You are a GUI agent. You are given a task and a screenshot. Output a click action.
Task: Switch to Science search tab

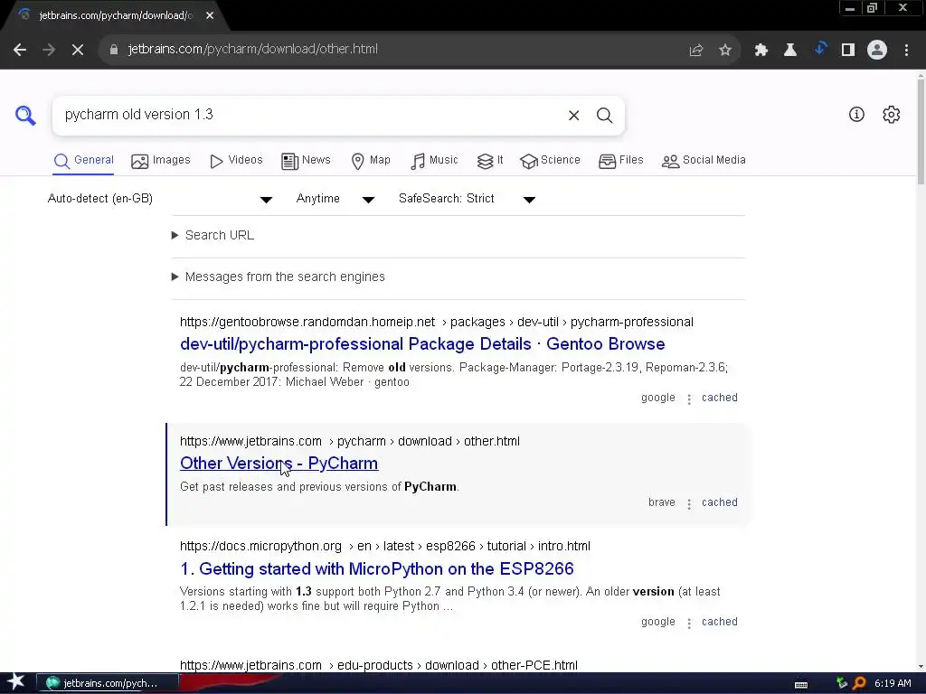(550, 161)
